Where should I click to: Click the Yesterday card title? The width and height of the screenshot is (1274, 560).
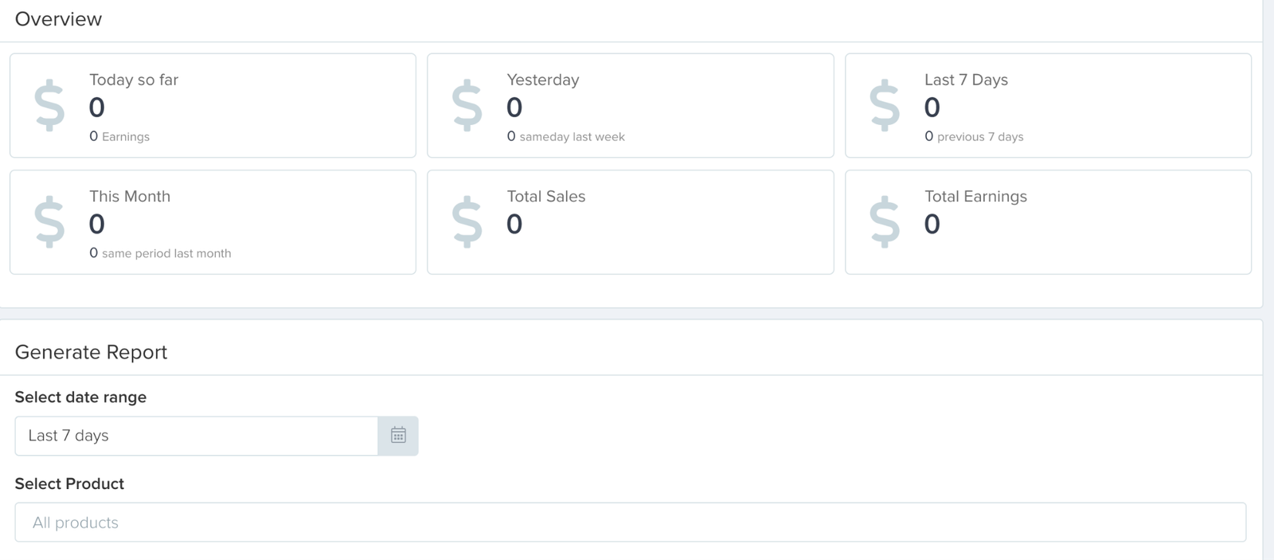coord(543,80)
